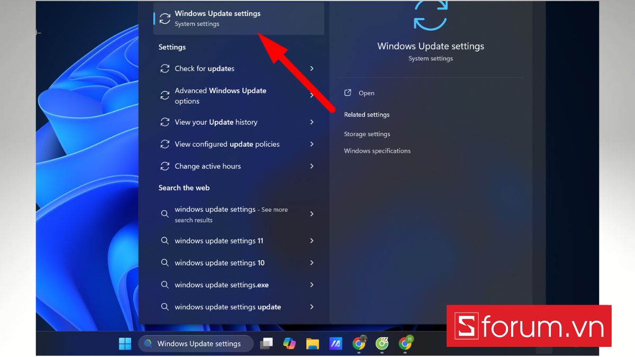
Task: Click the sync icon beside View configured update policies
Action: (165, 144)
